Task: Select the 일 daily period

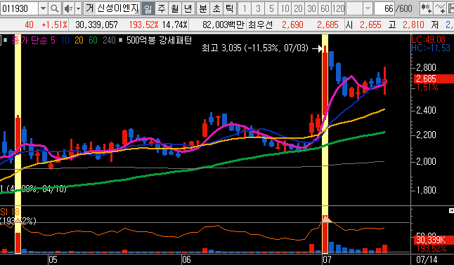Action: click(x=148, y=8)
